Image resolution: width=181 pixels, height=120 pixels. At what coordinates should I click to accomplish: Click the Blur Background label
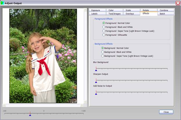(101, 62)
